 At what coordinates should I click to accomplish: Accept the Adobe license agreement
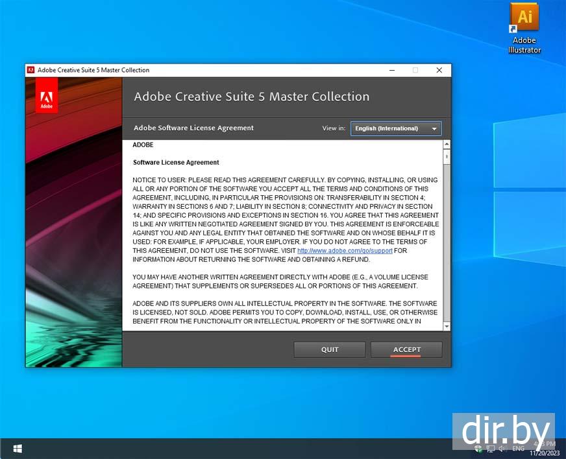(x=406, y=349)
